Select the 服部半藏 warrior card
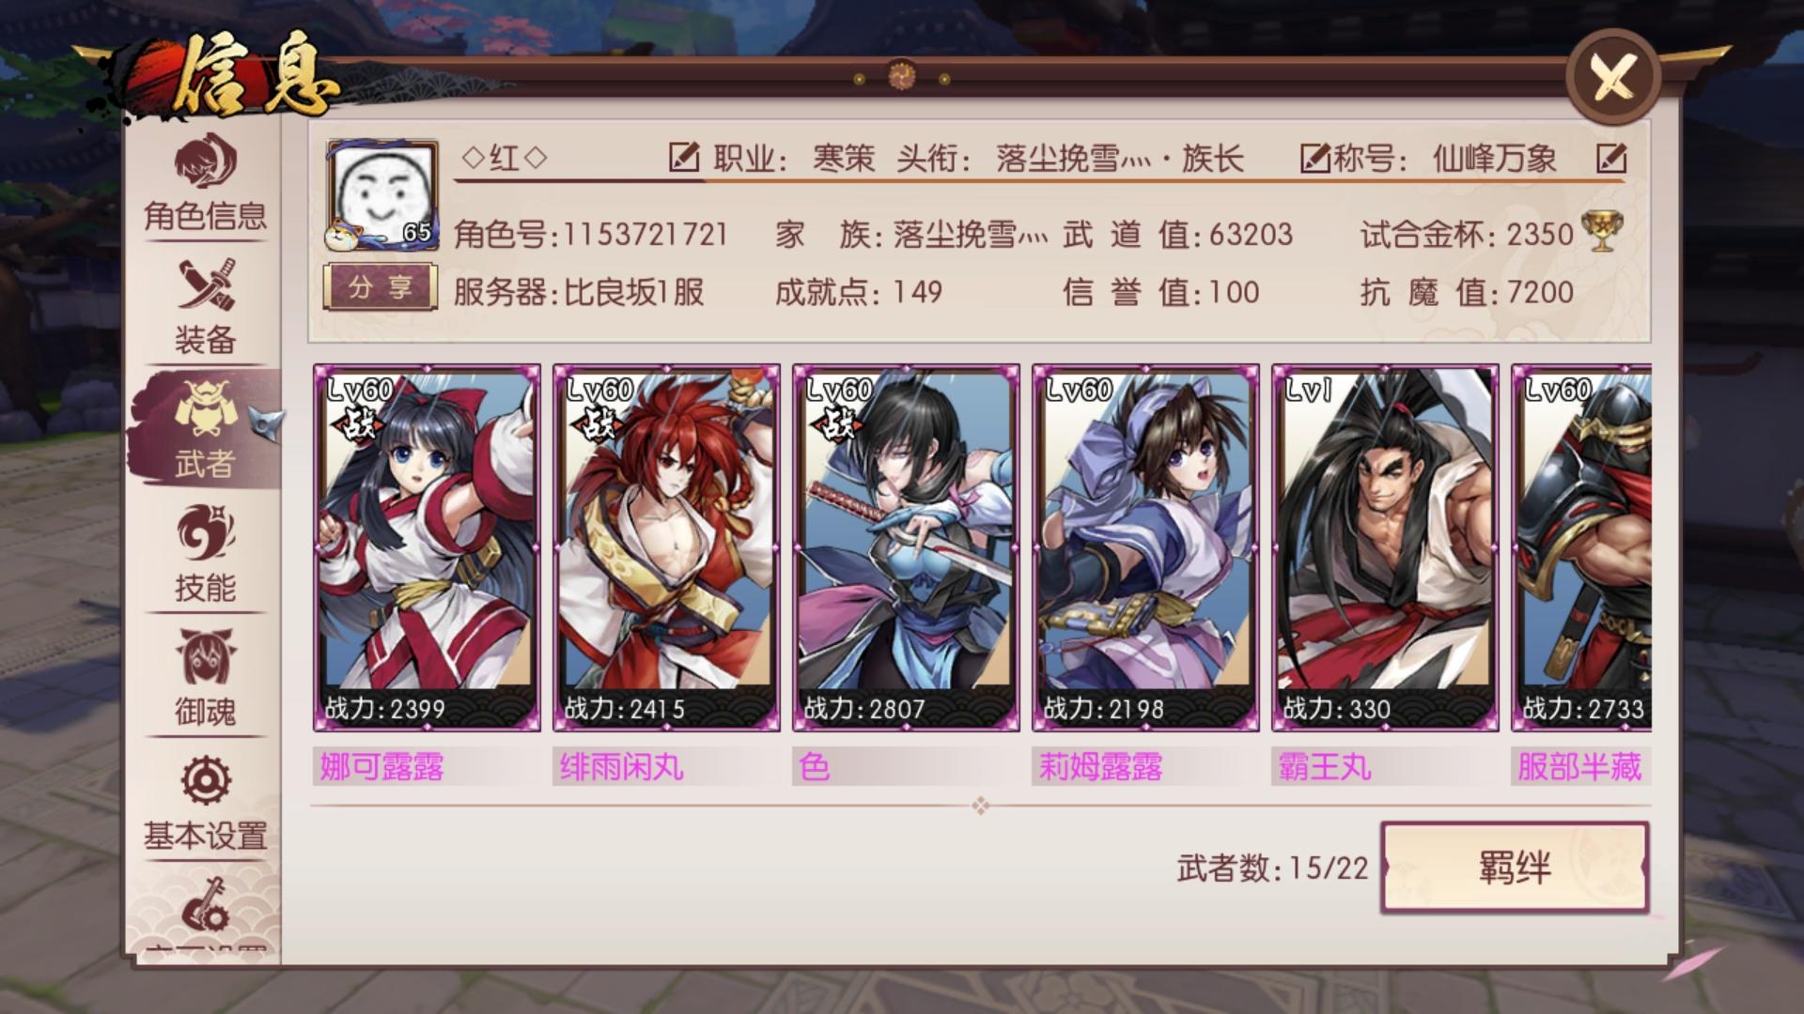Viewport: 1804px width, 1014px height. point(1581,548)
